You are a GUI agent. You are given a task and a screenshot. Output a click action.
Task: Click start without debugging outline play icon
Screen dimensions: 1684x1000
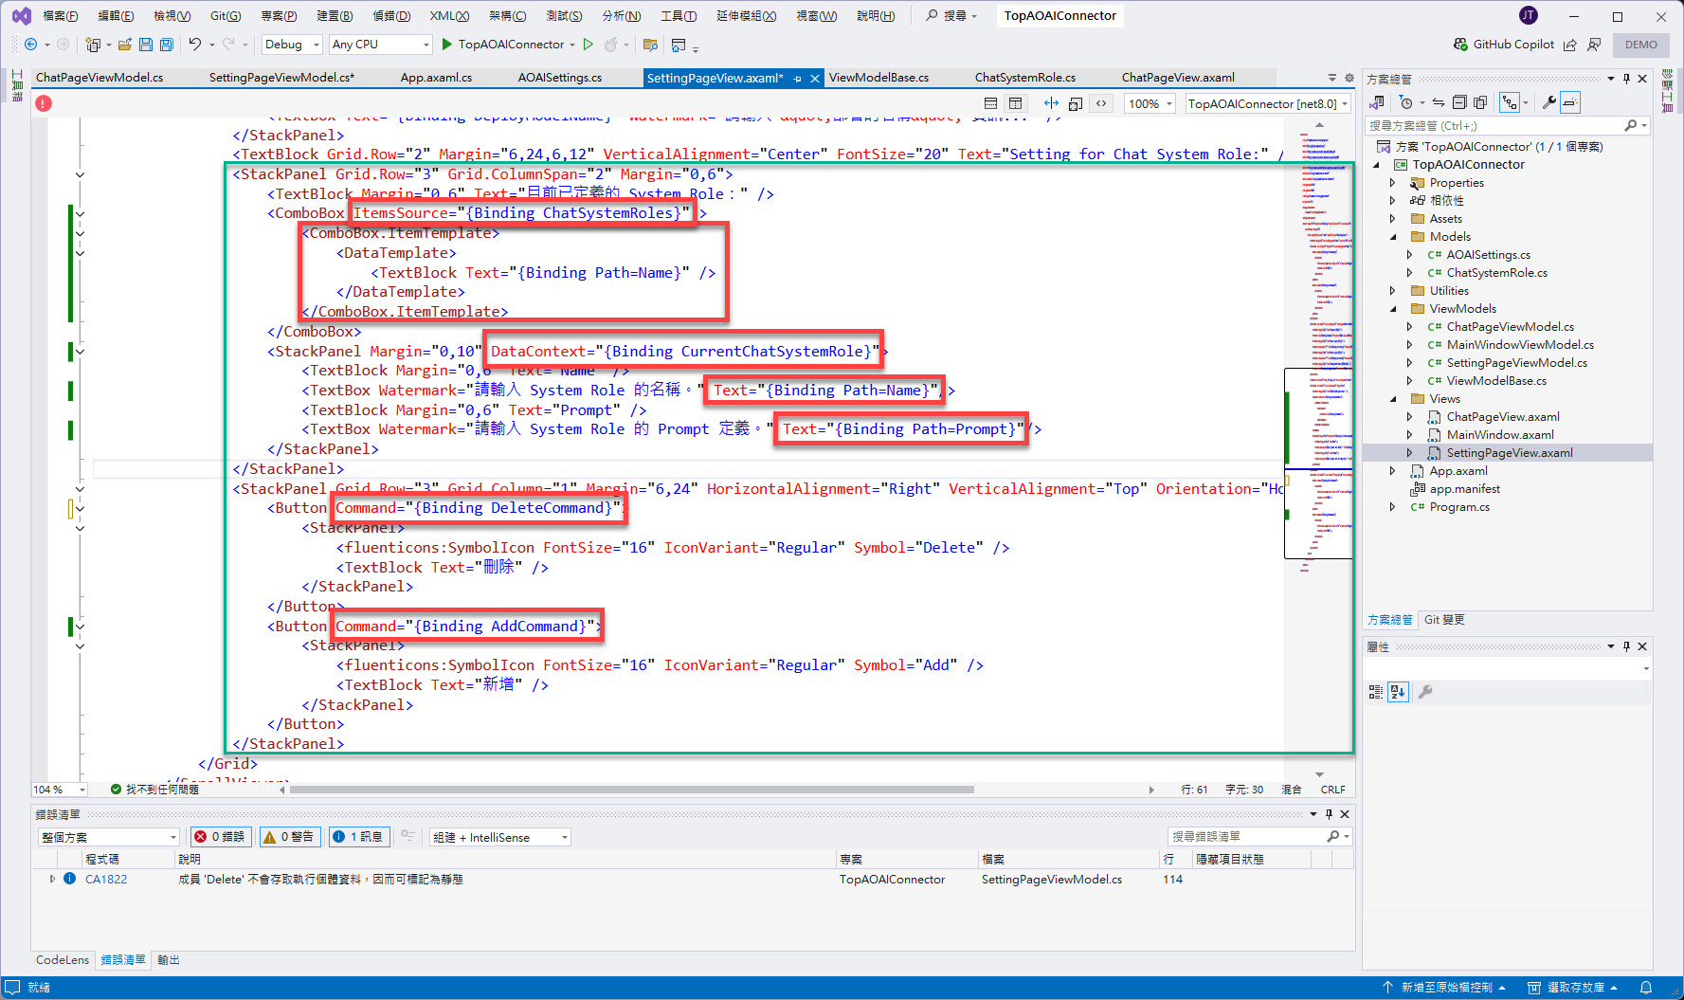(588, 45)
